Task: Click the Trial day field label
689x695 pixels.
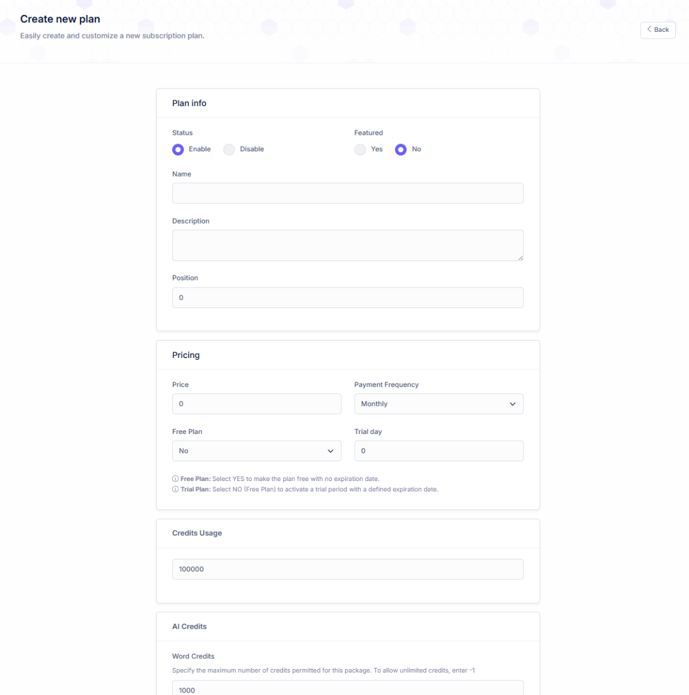Action: pos(368,432)
